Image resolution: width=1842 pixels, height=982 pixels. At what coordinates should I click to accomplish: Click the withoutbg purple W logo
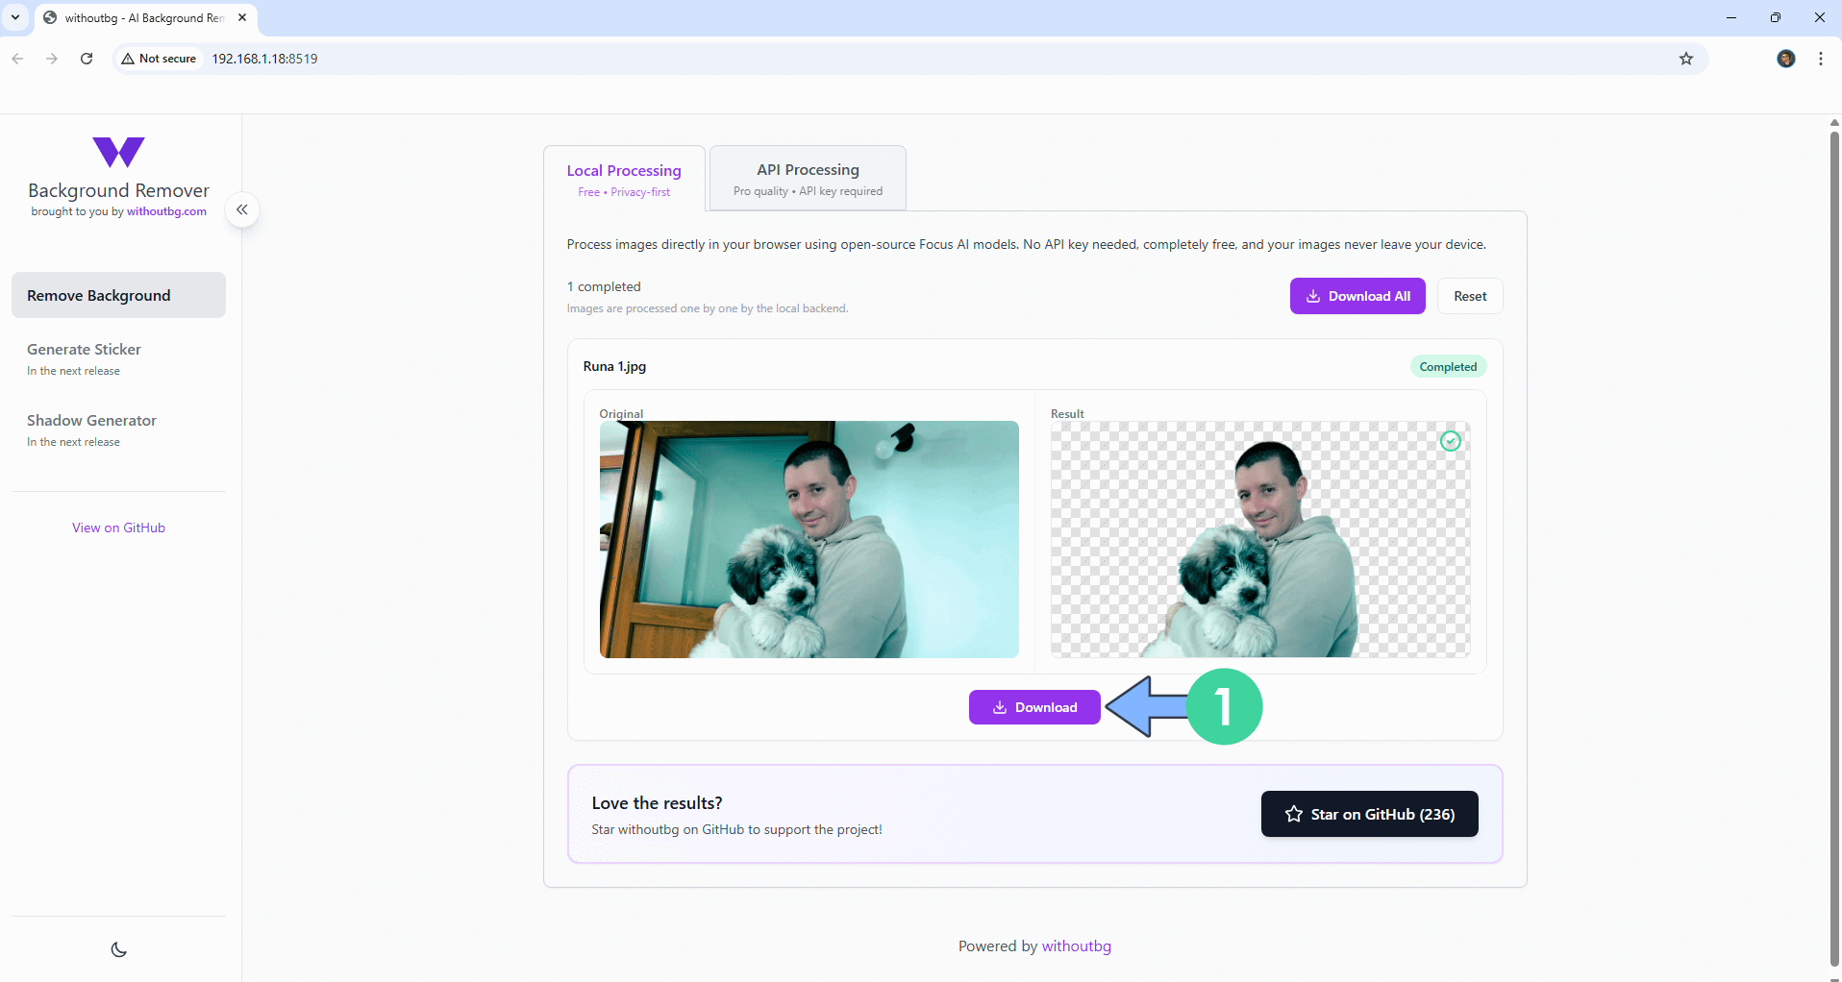[x=118, y=152]
